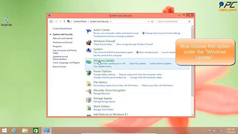Image resolution: width=238 pixels, height=134 pixels.
Task: Click Allow remote access link
Action: (148, 52)
